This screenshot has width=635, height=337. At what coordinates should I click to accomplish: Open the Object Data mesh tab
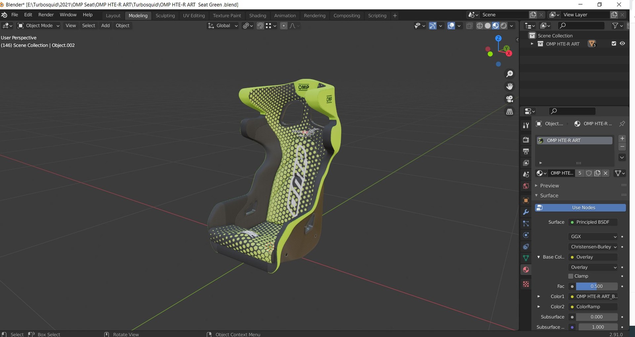click(526, 258)
